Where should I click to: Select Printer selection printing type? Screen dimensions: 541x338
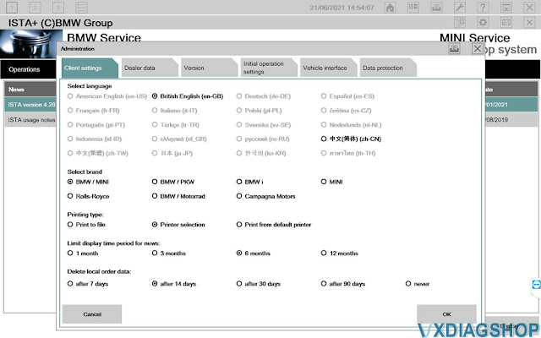point(178,225)
